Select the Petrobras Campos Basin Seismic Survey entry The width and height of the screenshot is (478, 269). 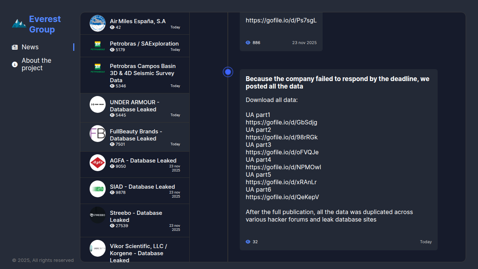tap(143, 73)
